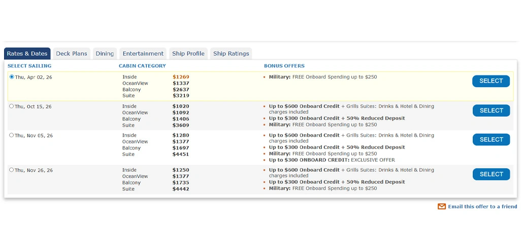Click SELECT for the Oct 15 sailing
Viewport: 521px width, 236px height.
[491, 110]
